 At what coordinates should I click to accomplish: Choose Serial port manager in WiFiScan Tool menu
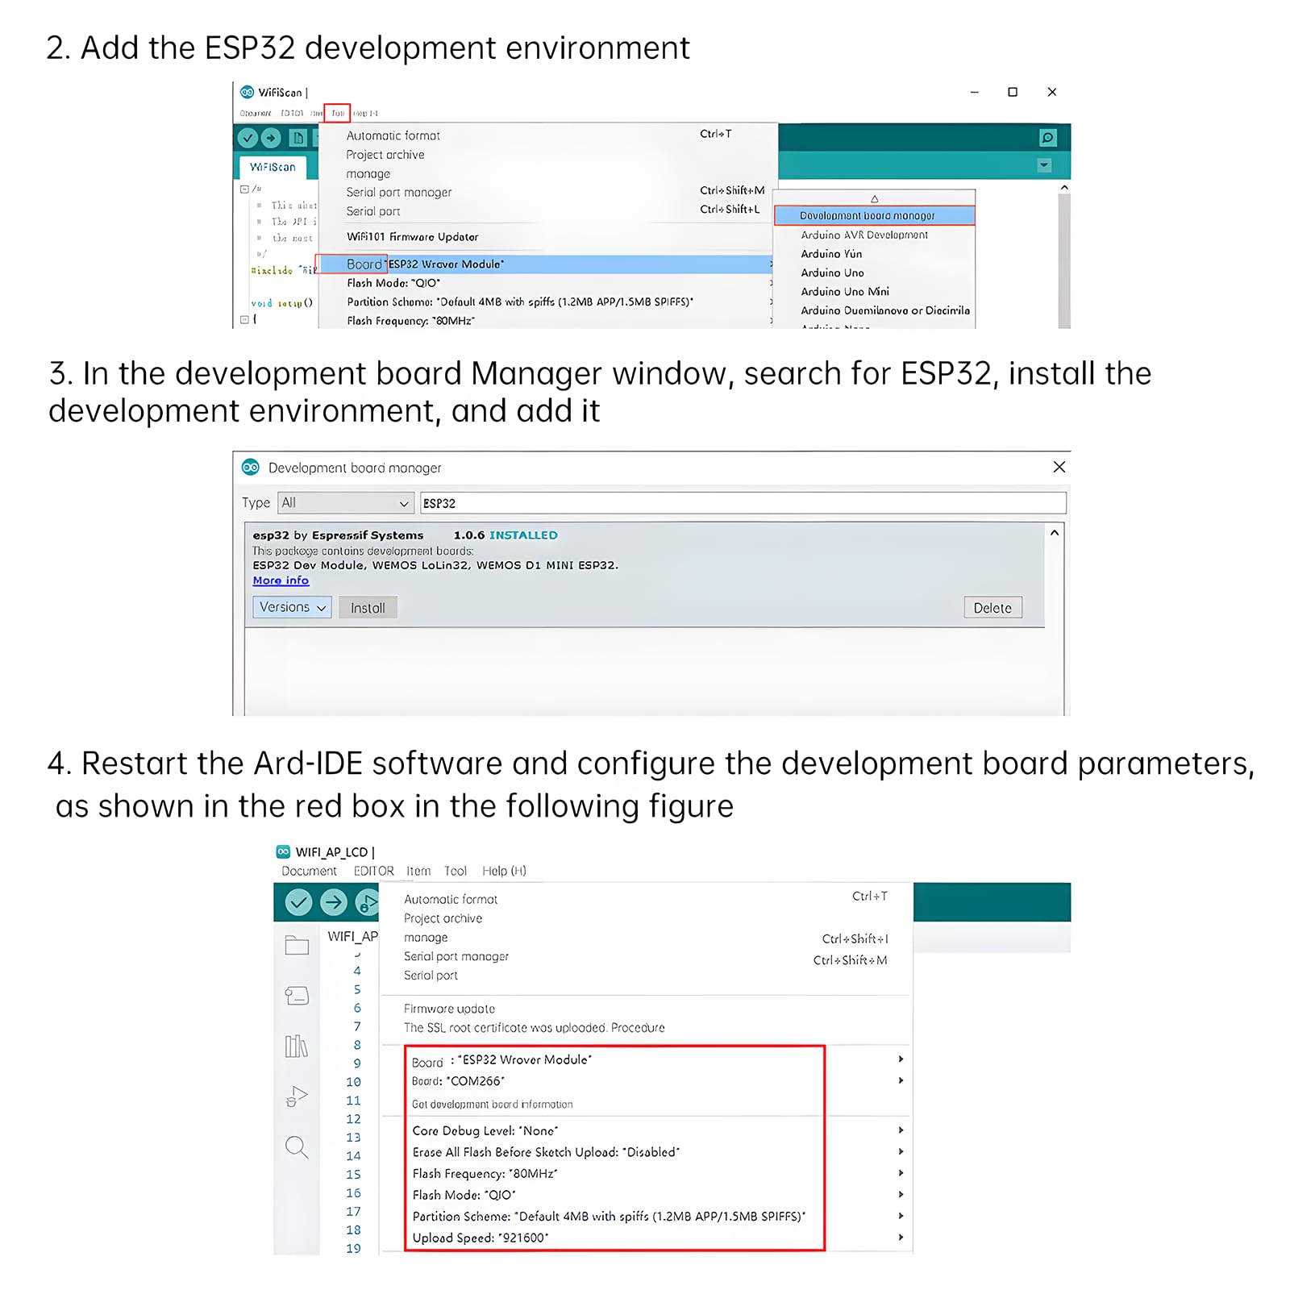click(398, 192)
